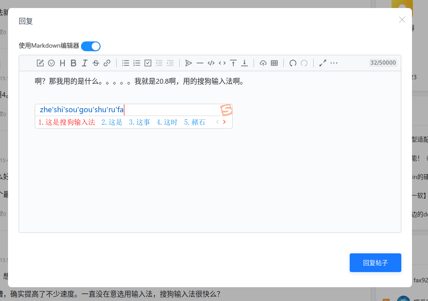428x301 pixels.
Task: Open the more options ellipsis menu
Action: [334, 63]
